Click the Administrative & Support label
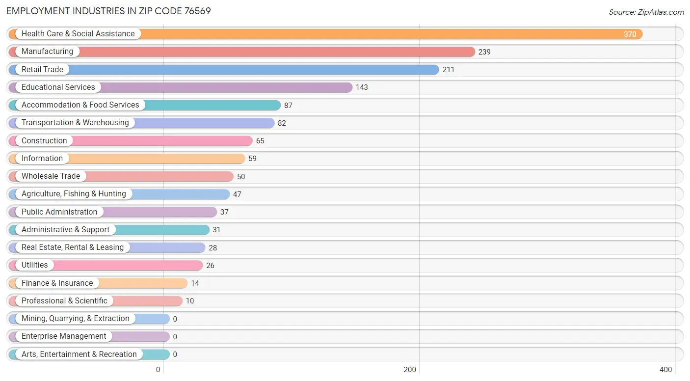690x381 pixels. point(66,230)
